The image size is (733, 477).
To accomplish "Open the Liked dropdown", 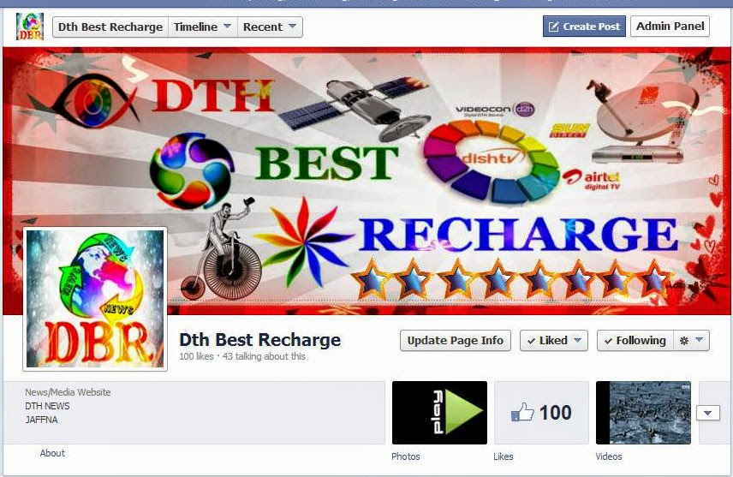I will click(554, 341).
